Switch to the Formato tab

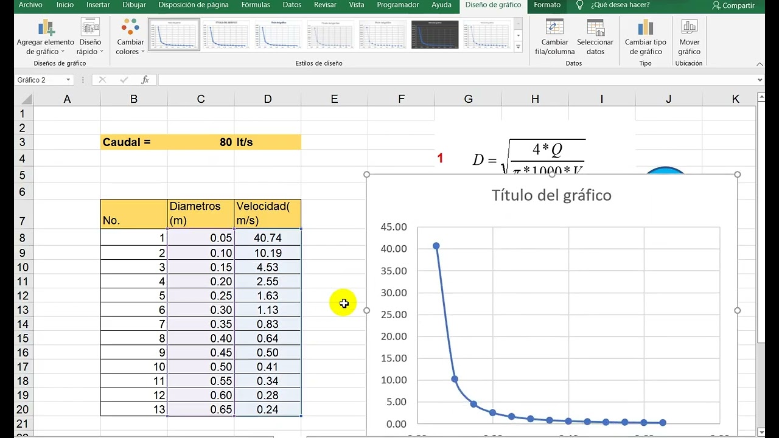(x=547, y=5)
